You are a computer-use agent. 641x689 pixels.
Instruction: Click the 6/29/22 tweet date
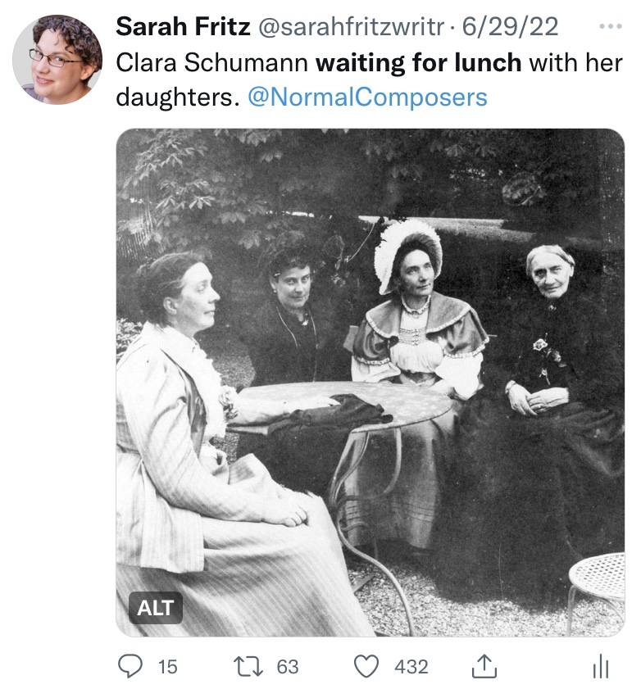pyautogui.click(x=510, y=27)
